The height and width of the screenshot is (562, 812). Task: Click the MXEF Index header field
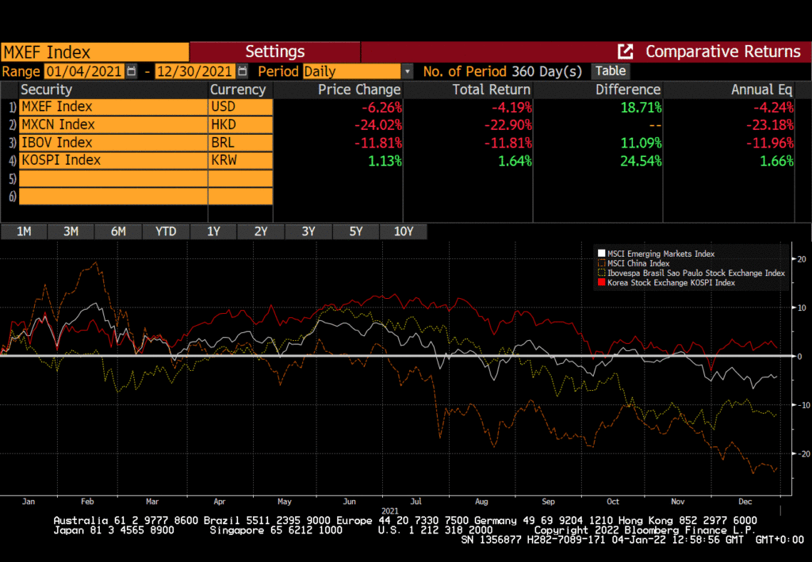(95, 52)
